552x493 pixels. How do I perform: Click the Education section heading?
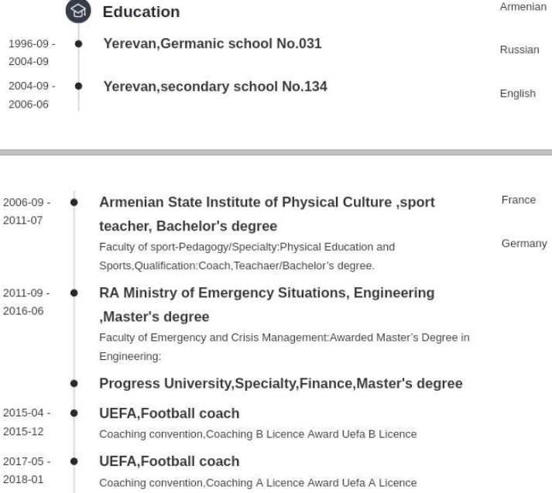click(x=141, y=12)
